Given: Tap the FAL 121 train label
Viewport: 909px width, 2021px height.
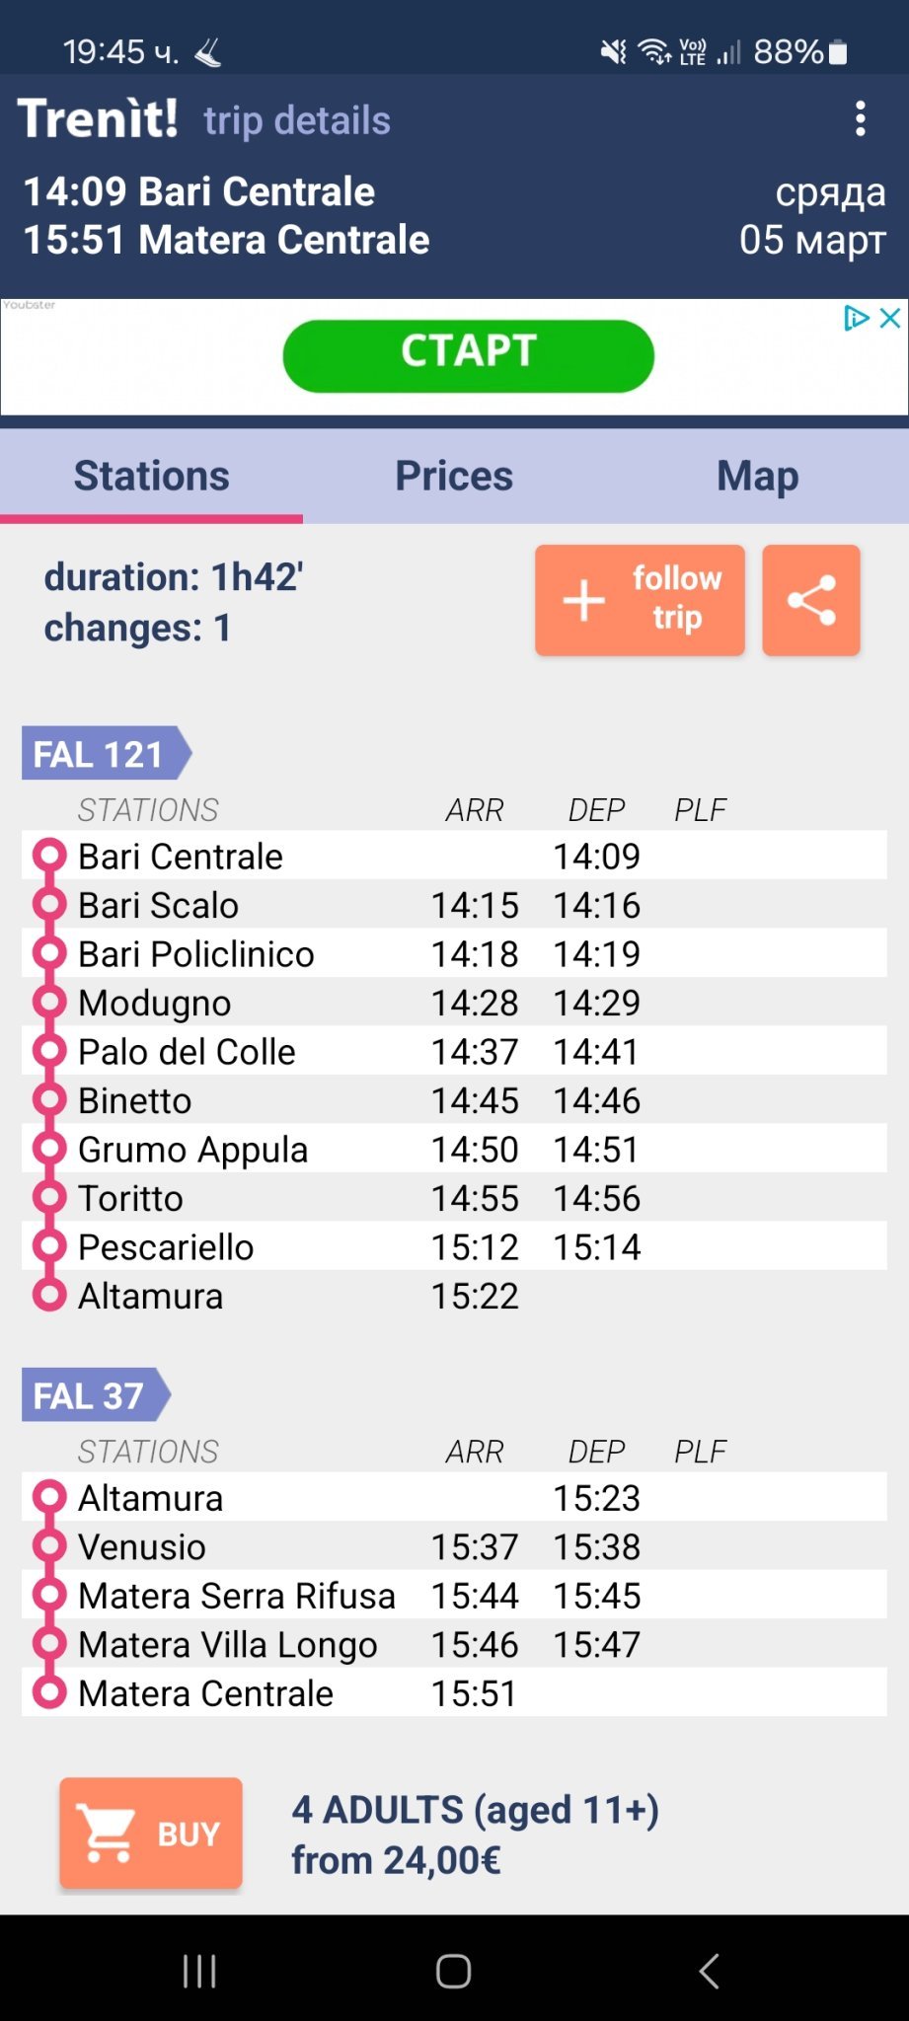Looking at the screenshot, I should point(100,754).
